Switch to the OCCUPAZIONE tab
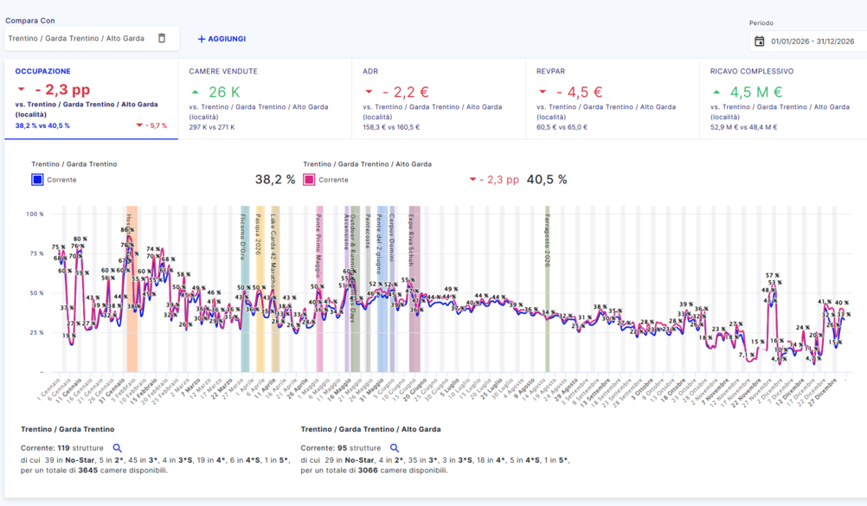867x506 pixels. pyautogui.click(x=43, y=71)
